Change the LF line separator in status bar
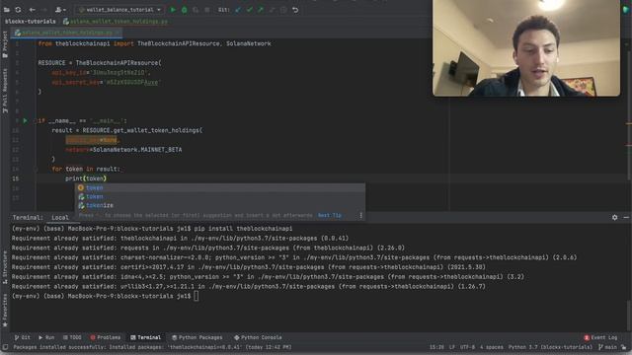632x355 pixels. click(452, 347)
